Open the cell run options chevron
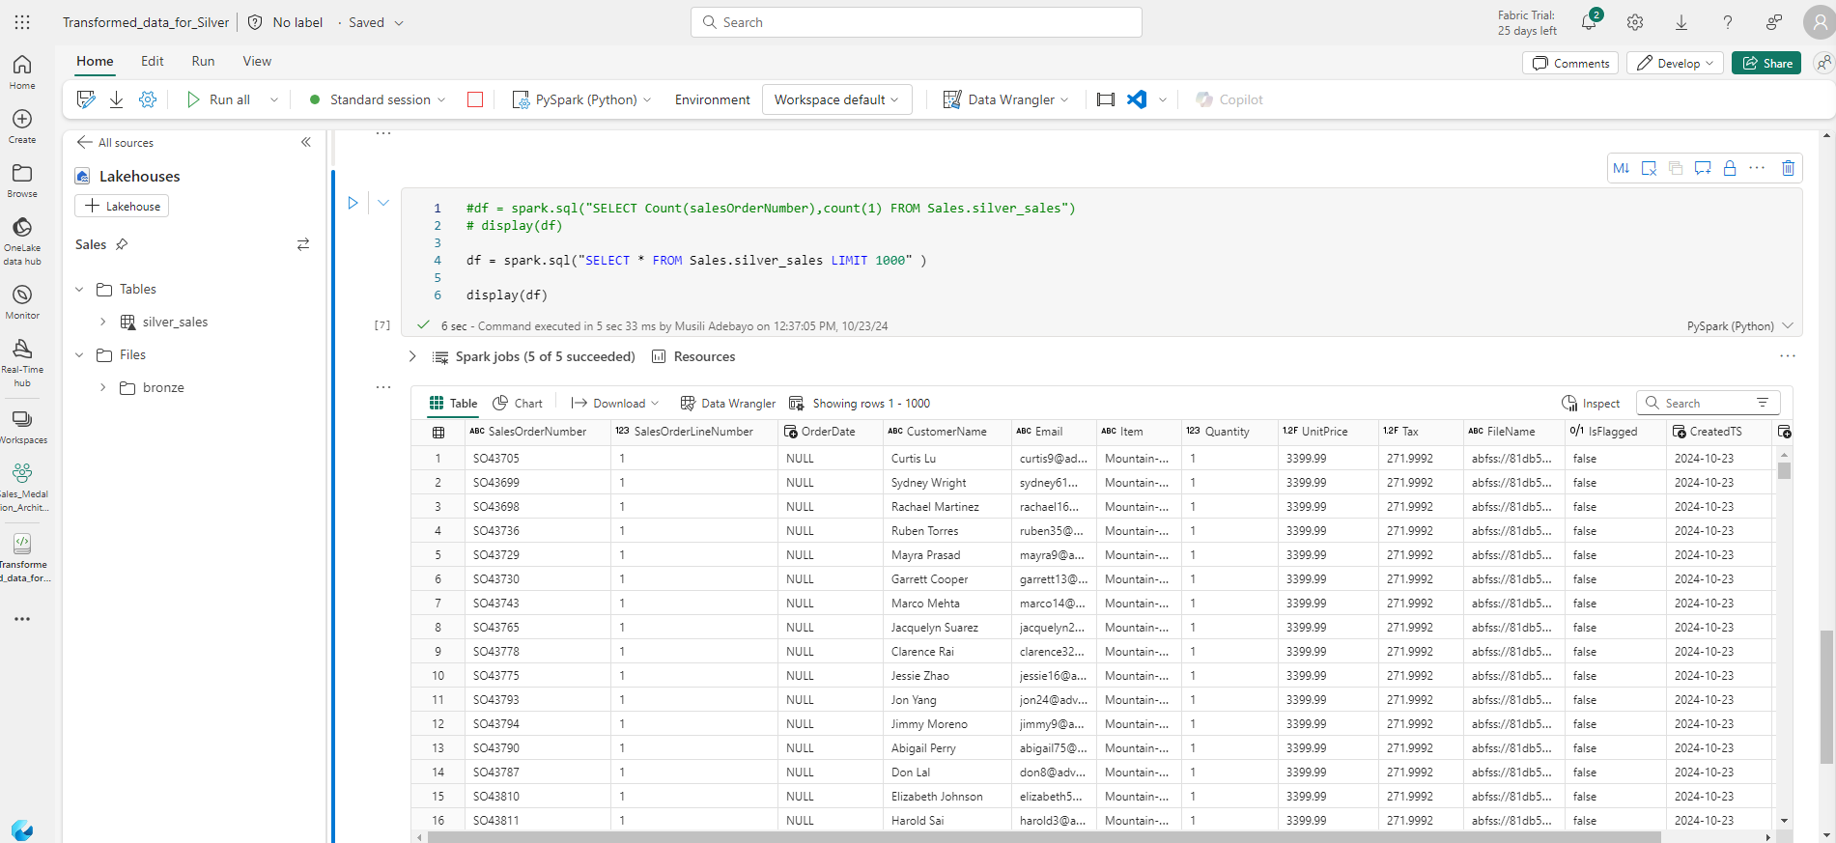Image resolution: width=1836 pixels, height=843 pixels. tap(383, 203)
